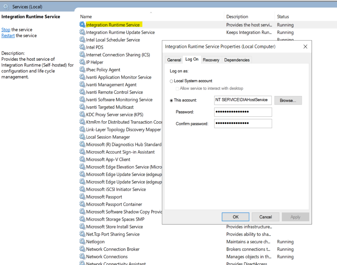Click 'Maintains a secure ch...' description cell
The height and width of the screenshot is (265, 337).
pyautogui.click(x=248, y=241)
